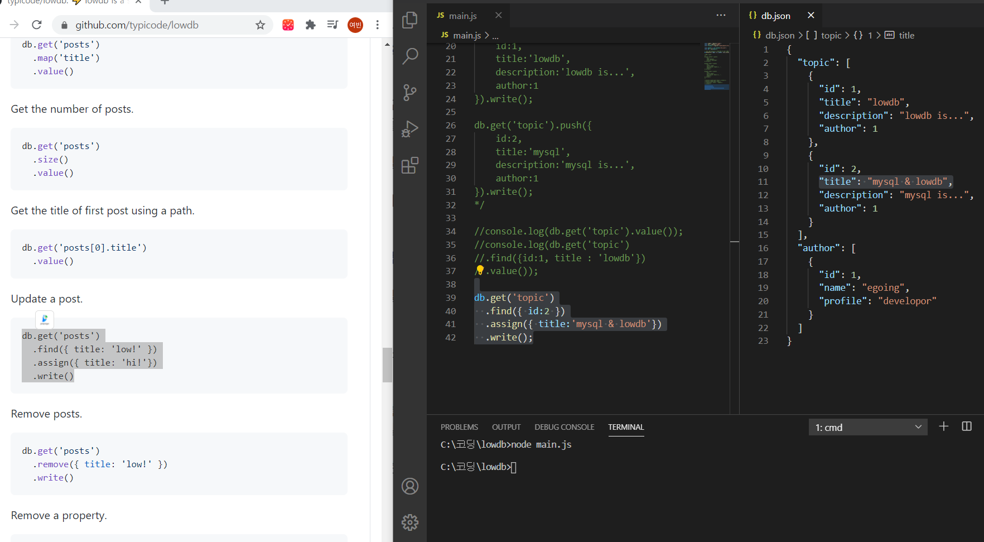984x542 pixels.
Task: Open Source Control view
Action: pos(410,93)
